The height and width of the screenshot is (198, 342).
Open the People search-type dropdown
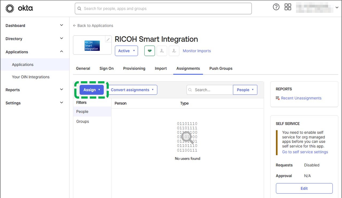(x=245, y=90)
